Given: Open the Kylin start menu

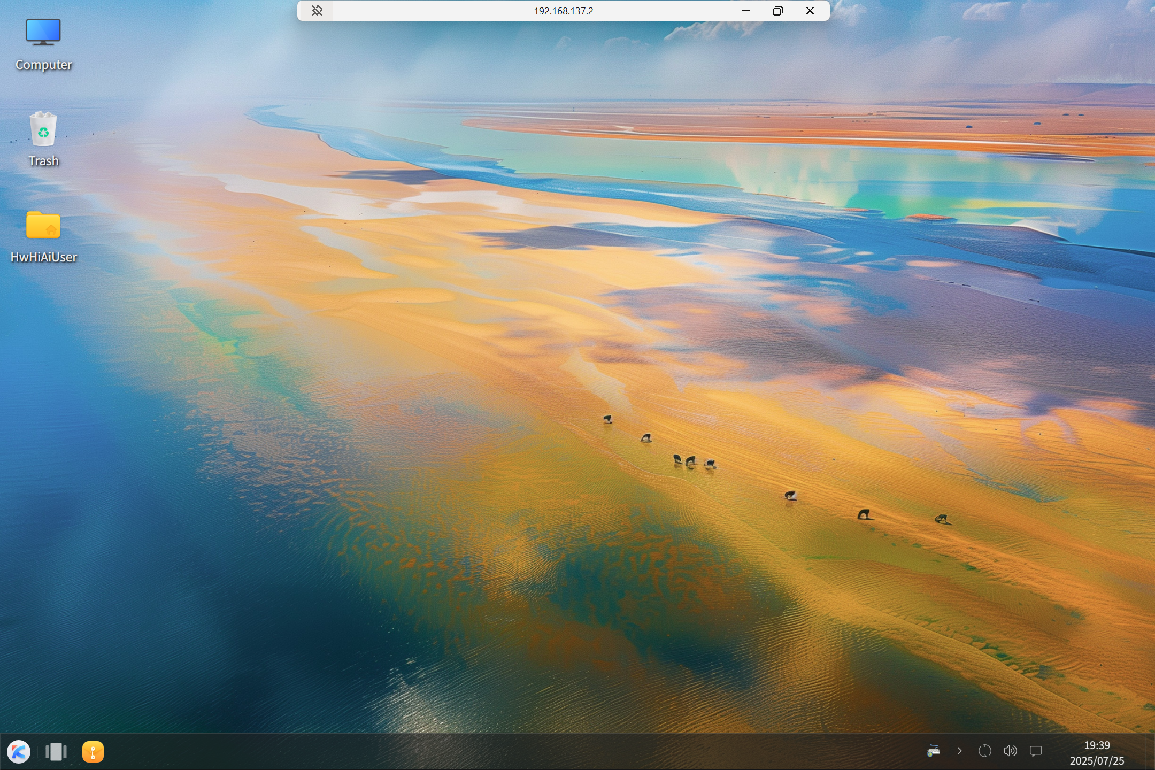Looking at the screenshot, I should pos(19,752).
